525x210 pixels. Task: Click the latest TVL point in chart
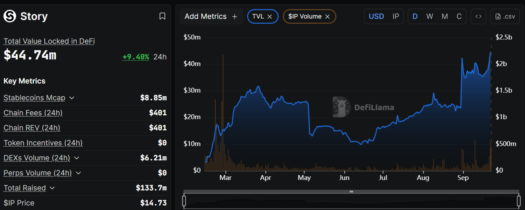click(490, 52)
